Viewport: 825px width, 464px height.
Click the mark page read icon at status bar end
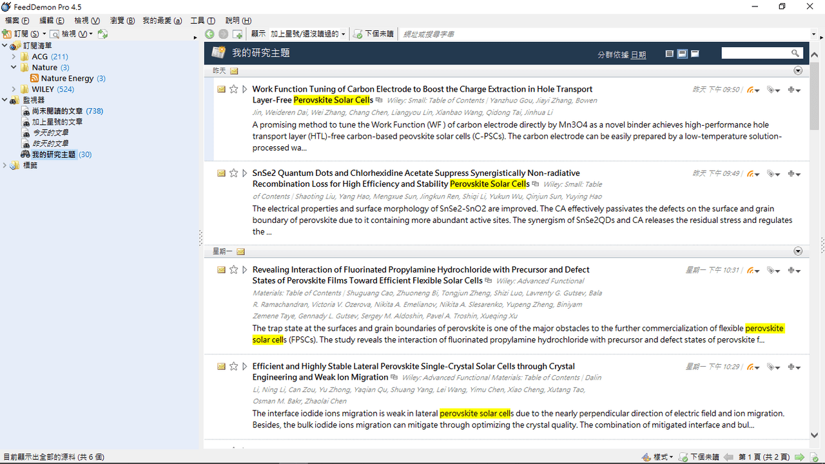815,457
